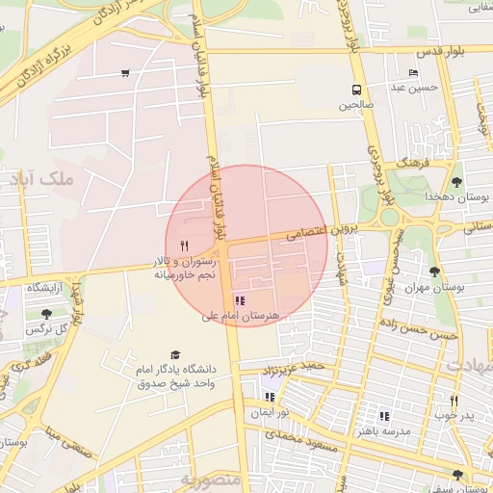Select the school icon above نور ایمان
The image size is (493, 493).
point(270,397)
